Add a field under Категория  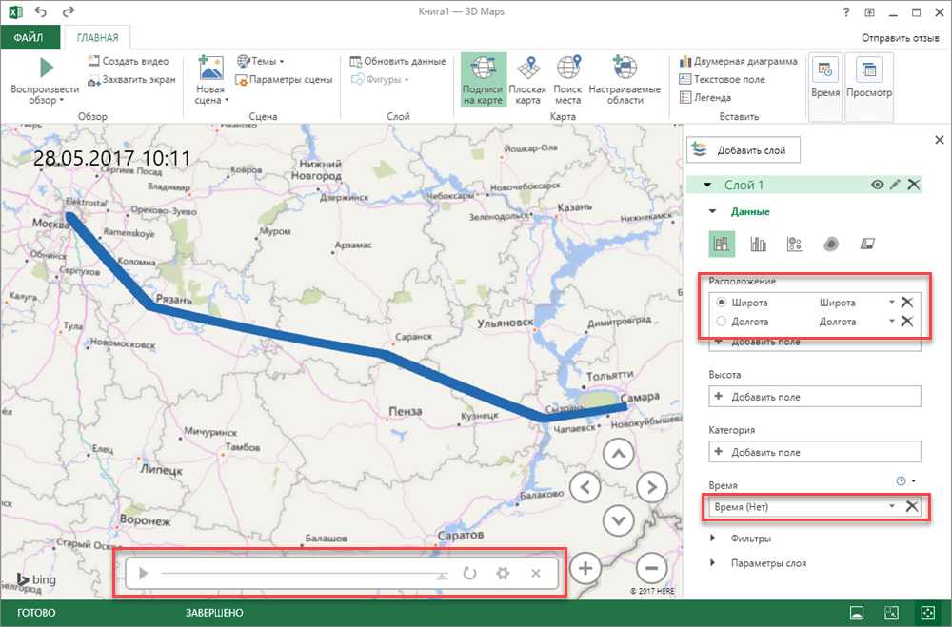[815, 452]
